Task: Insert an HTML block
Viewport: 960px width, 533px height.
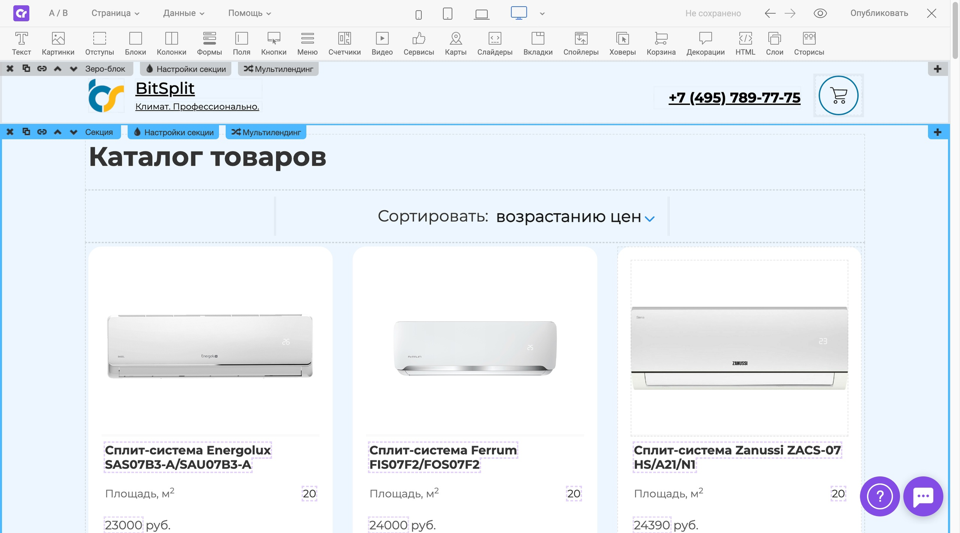Action: [745, 43]
